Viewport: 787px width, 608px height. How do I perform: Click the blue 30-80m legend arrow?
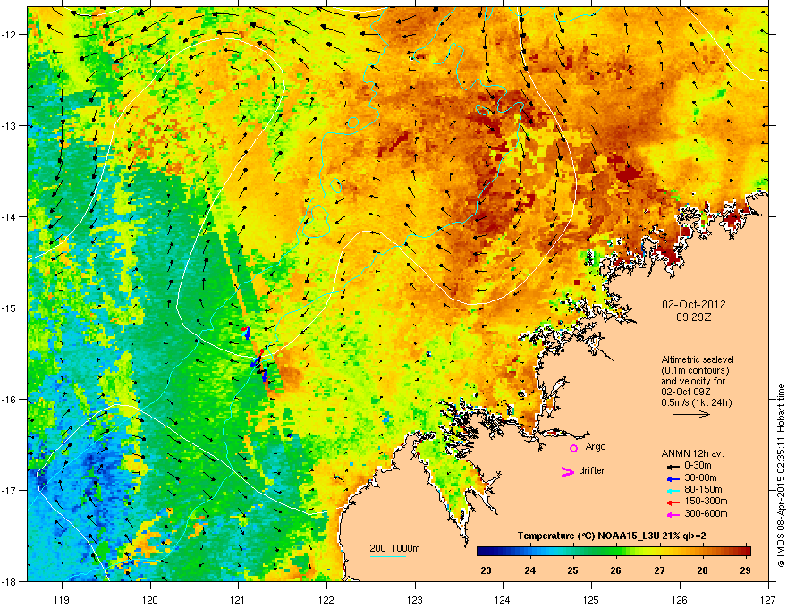pyautogui.click(x=673, y=479)
